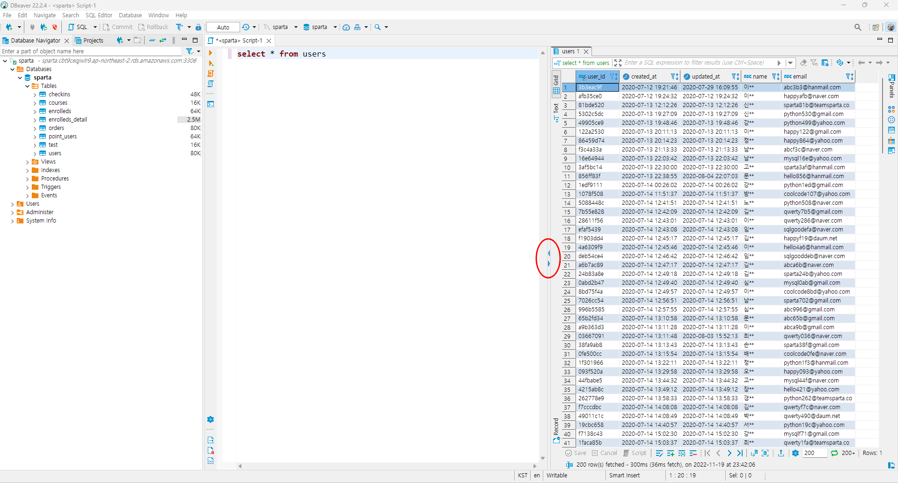Viewport: 898px width, 483px height.
Task: Open the Database menu
Action: coord(130,15)
